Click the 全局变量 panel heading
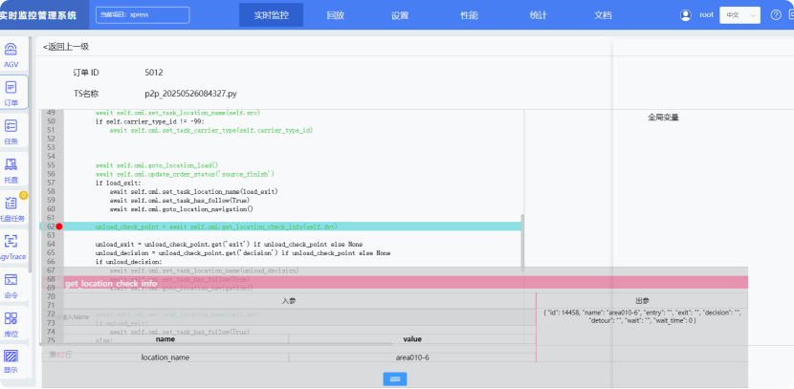Viewport: 794px width, 389px height. (663, 118)
